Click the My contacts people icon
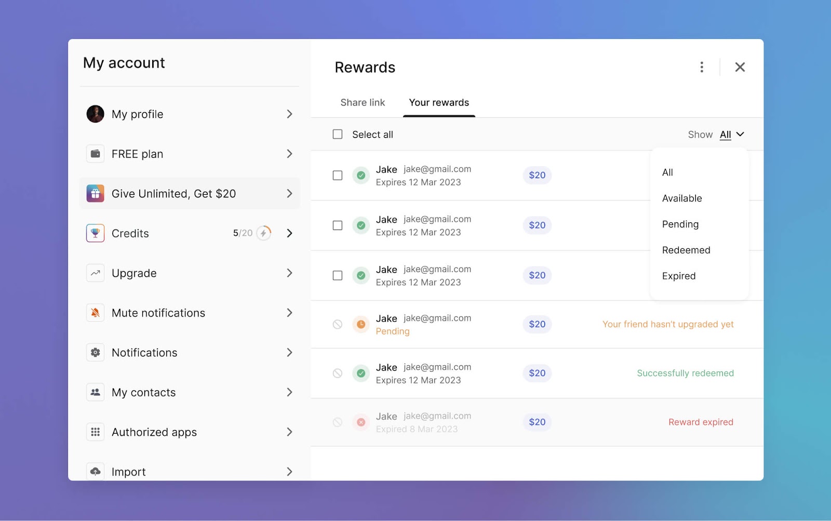 (x=95, y=392)
